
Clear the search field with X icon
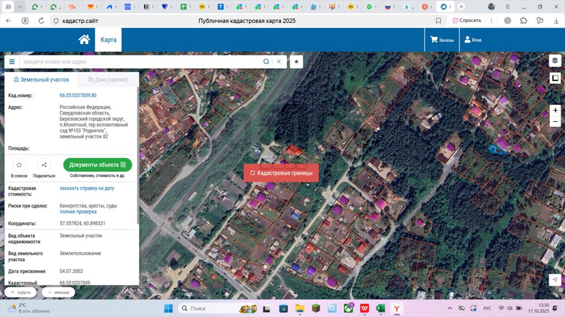coord(279,62)
